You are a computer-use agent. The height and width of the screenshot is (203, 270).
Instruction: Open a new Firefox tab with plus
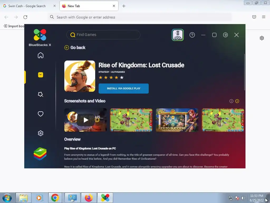(124, 6)
